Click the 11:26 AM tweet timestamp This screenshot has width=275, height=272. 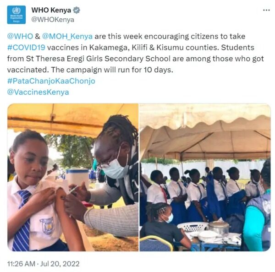point(21,264)
